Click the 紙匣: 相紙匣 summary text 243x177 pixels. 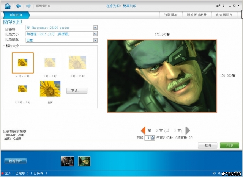[x=13, y=139]
